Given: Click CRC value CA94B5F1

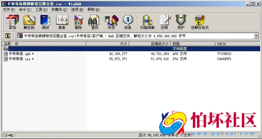Looking at the screenshot, I should (224, 59).
